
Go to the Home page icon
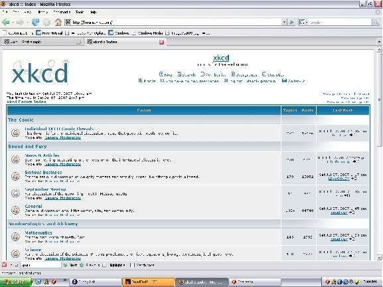click(x=58, y=22)
